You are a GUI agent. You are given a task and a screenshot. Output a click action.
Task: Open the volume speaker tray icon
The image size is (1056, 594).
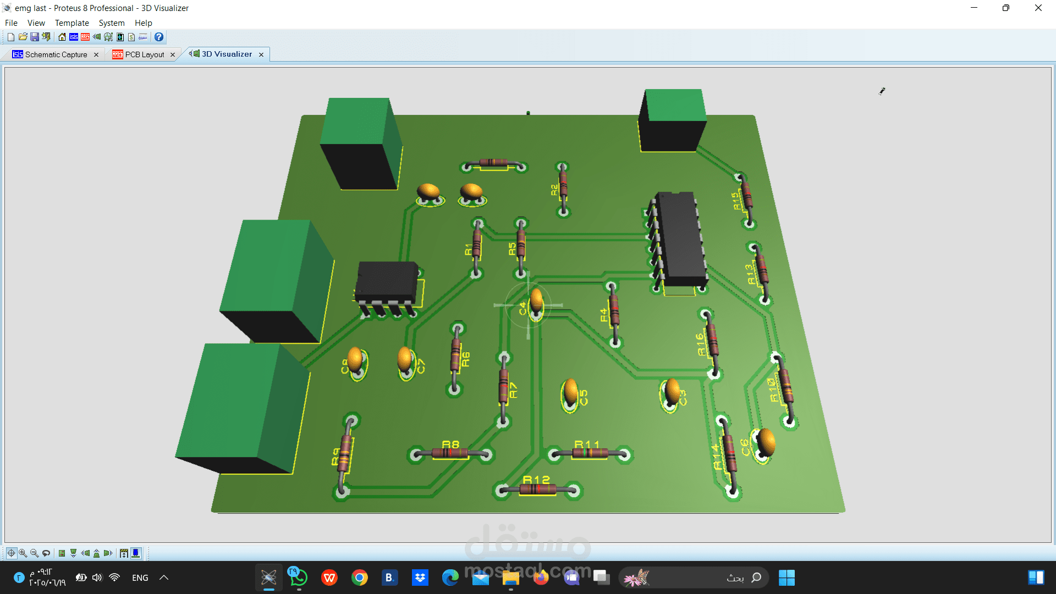(x=97, y=577)
